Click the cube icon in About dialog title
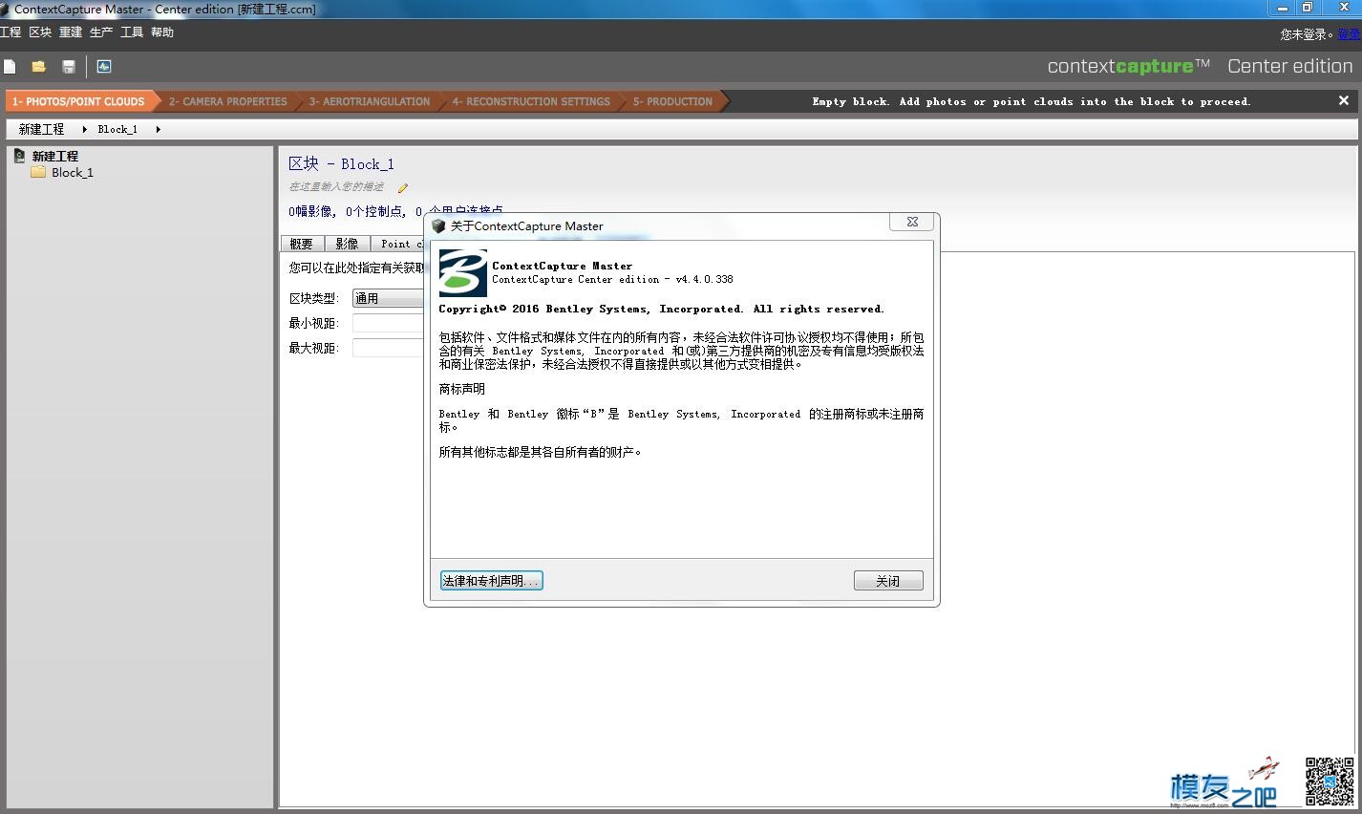Screen dimensions: 1362x814 (438, 226)
